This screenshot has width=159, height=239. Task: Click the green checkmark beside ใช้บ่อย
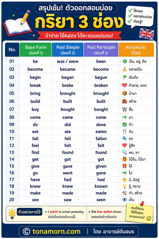point(130,10)
